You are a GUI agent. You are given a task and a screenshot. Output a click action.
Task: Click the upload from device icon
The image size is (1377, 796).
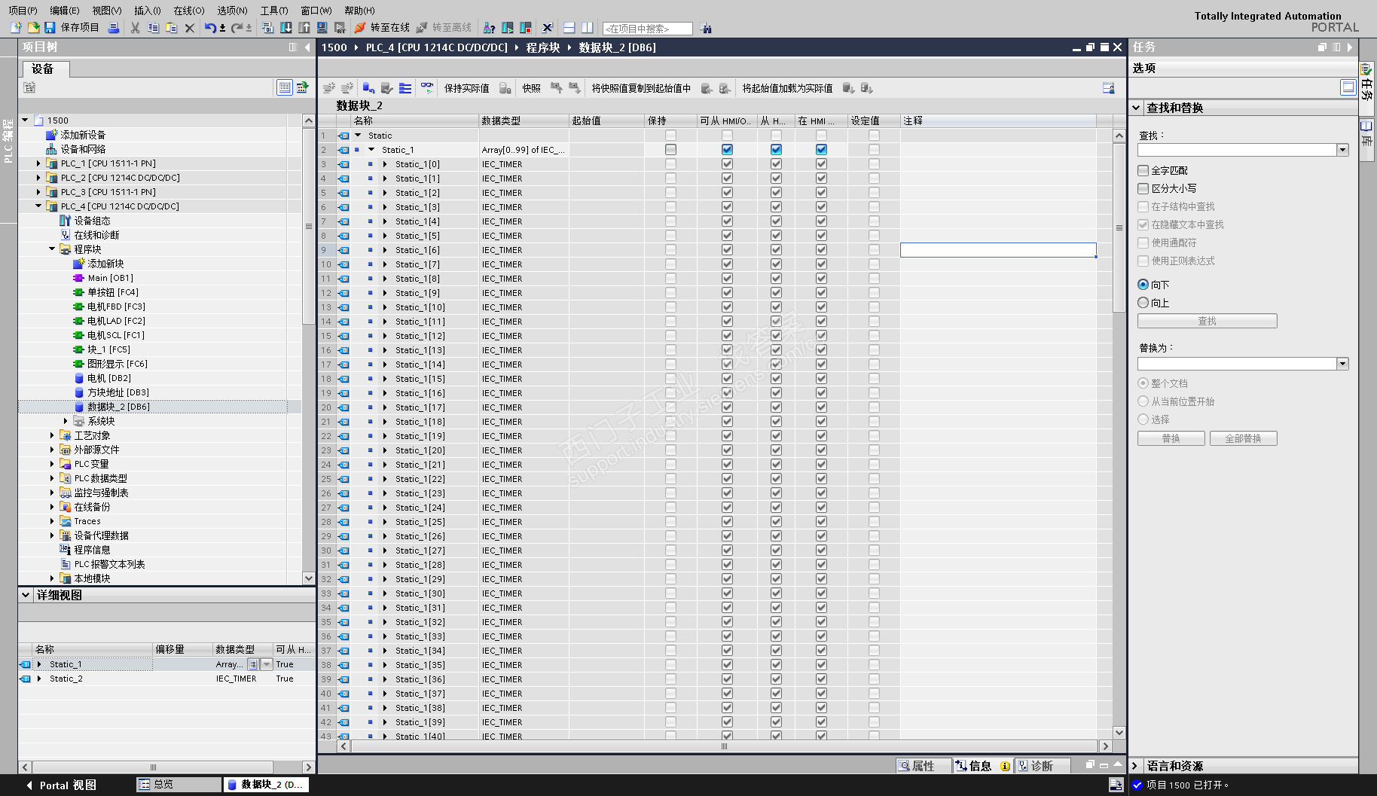304,28
